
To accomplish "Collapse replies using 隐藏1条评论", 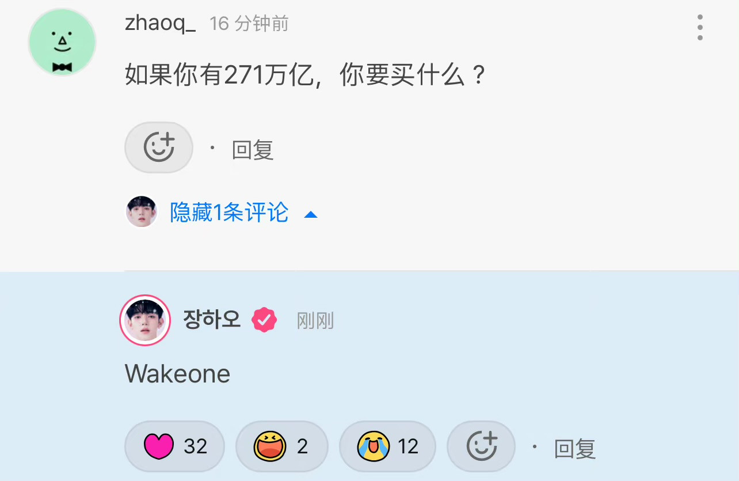I will [x=229, y=213].
